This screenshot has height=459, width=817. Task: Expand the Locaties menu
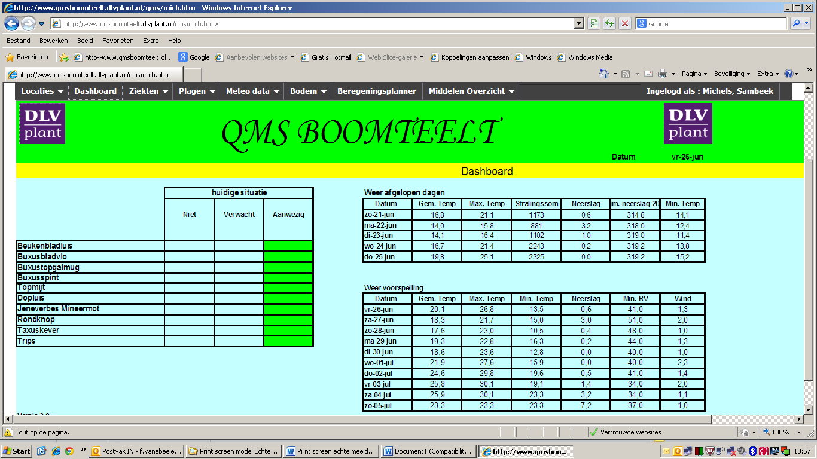(42, 91)
